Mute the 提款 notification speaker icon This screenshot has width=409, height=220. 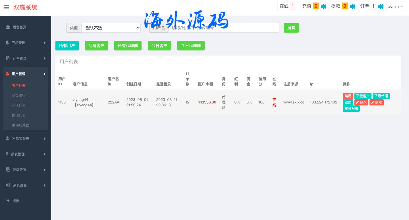(352, 6)
